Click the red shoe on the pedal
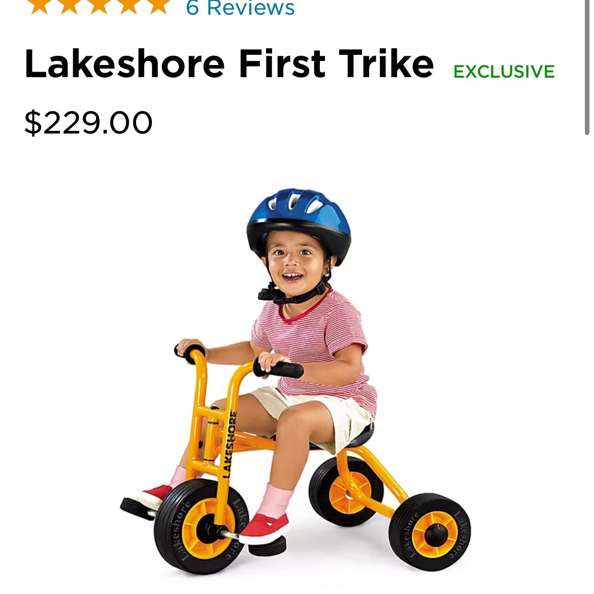This screenshot has width=594, height=594. [x=264, y=527]
